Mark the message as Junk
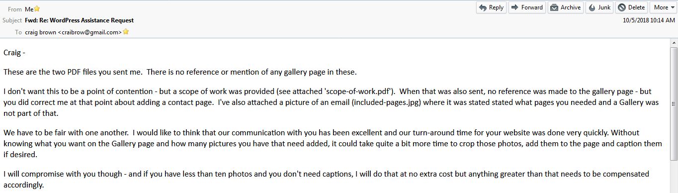 click(599, 7)
